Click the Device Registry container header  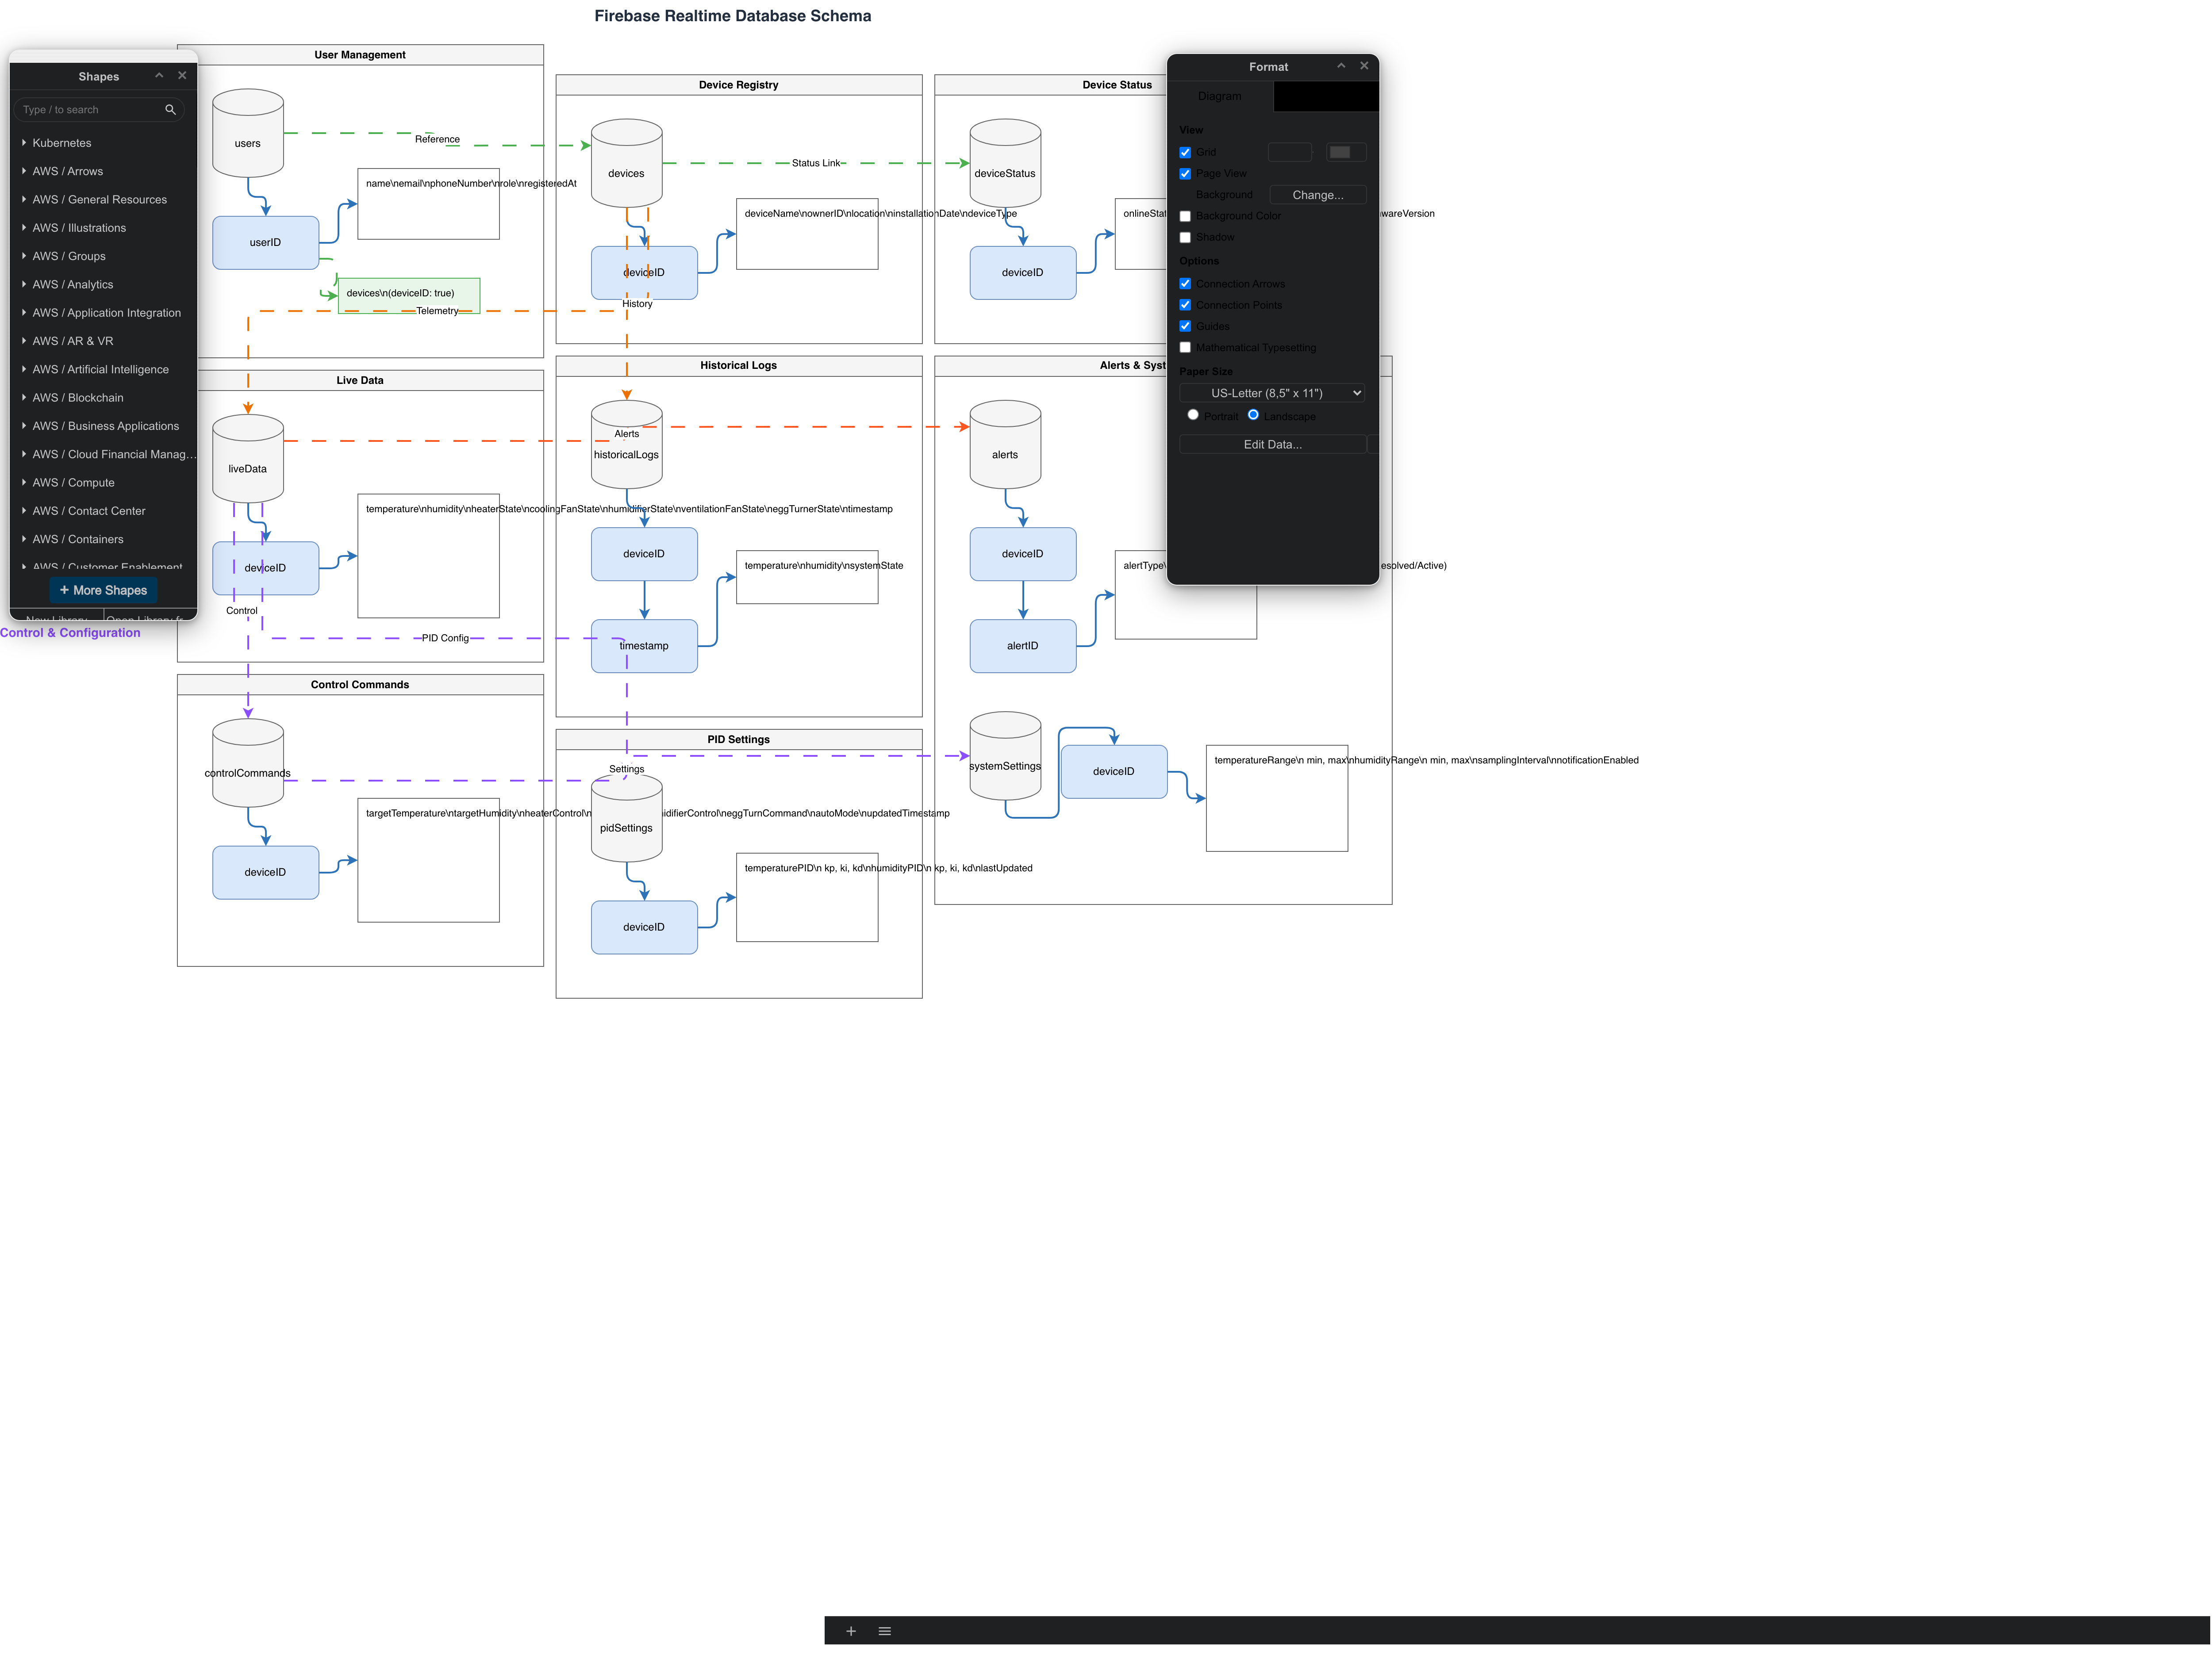point(738,85)
